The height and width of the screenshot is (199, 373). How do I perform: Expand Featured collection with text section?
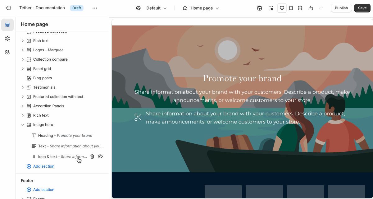click(x=23, y=97)
